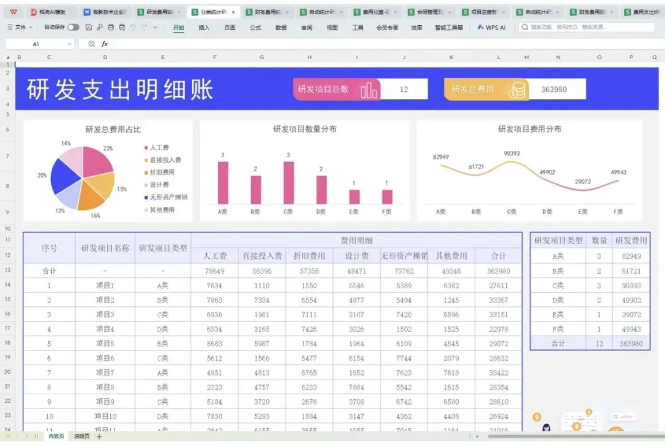Click the bar chart icon beside 研发项目总数

click(x=369, y=90)
